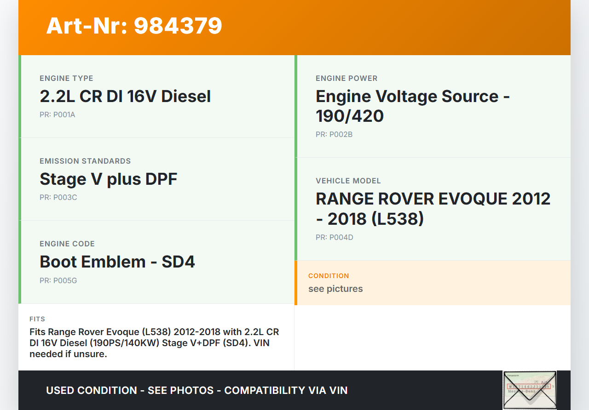
Task: Click the PR: P003C code
Action: click(58, 198)
